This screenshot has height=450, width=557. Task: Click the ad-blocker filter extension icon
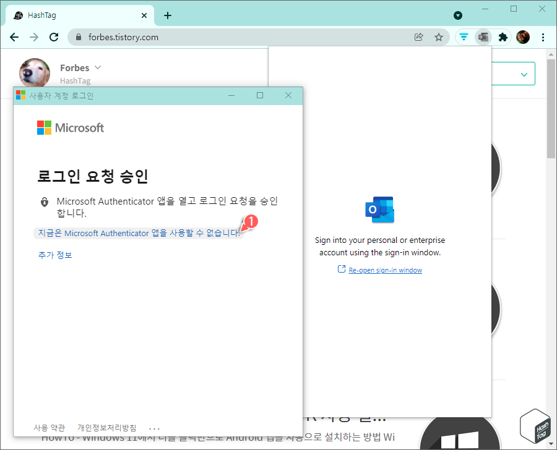click(464, 37)
